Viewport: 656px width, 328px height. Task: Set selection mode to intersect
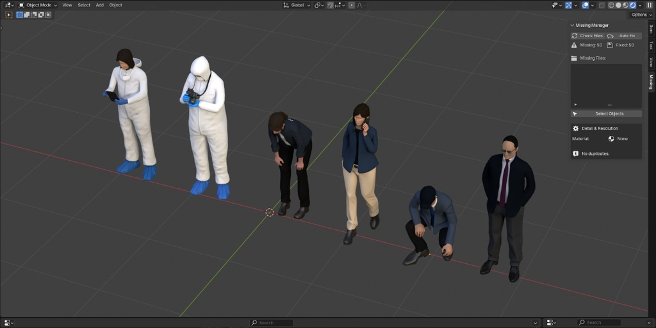[x=48, y=15]
